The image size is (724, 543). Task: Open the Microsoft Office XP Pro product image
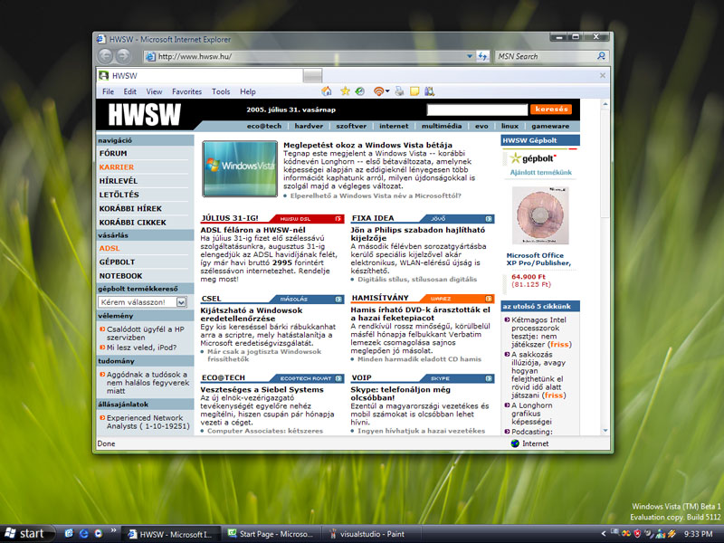click(x=540, y=215)
